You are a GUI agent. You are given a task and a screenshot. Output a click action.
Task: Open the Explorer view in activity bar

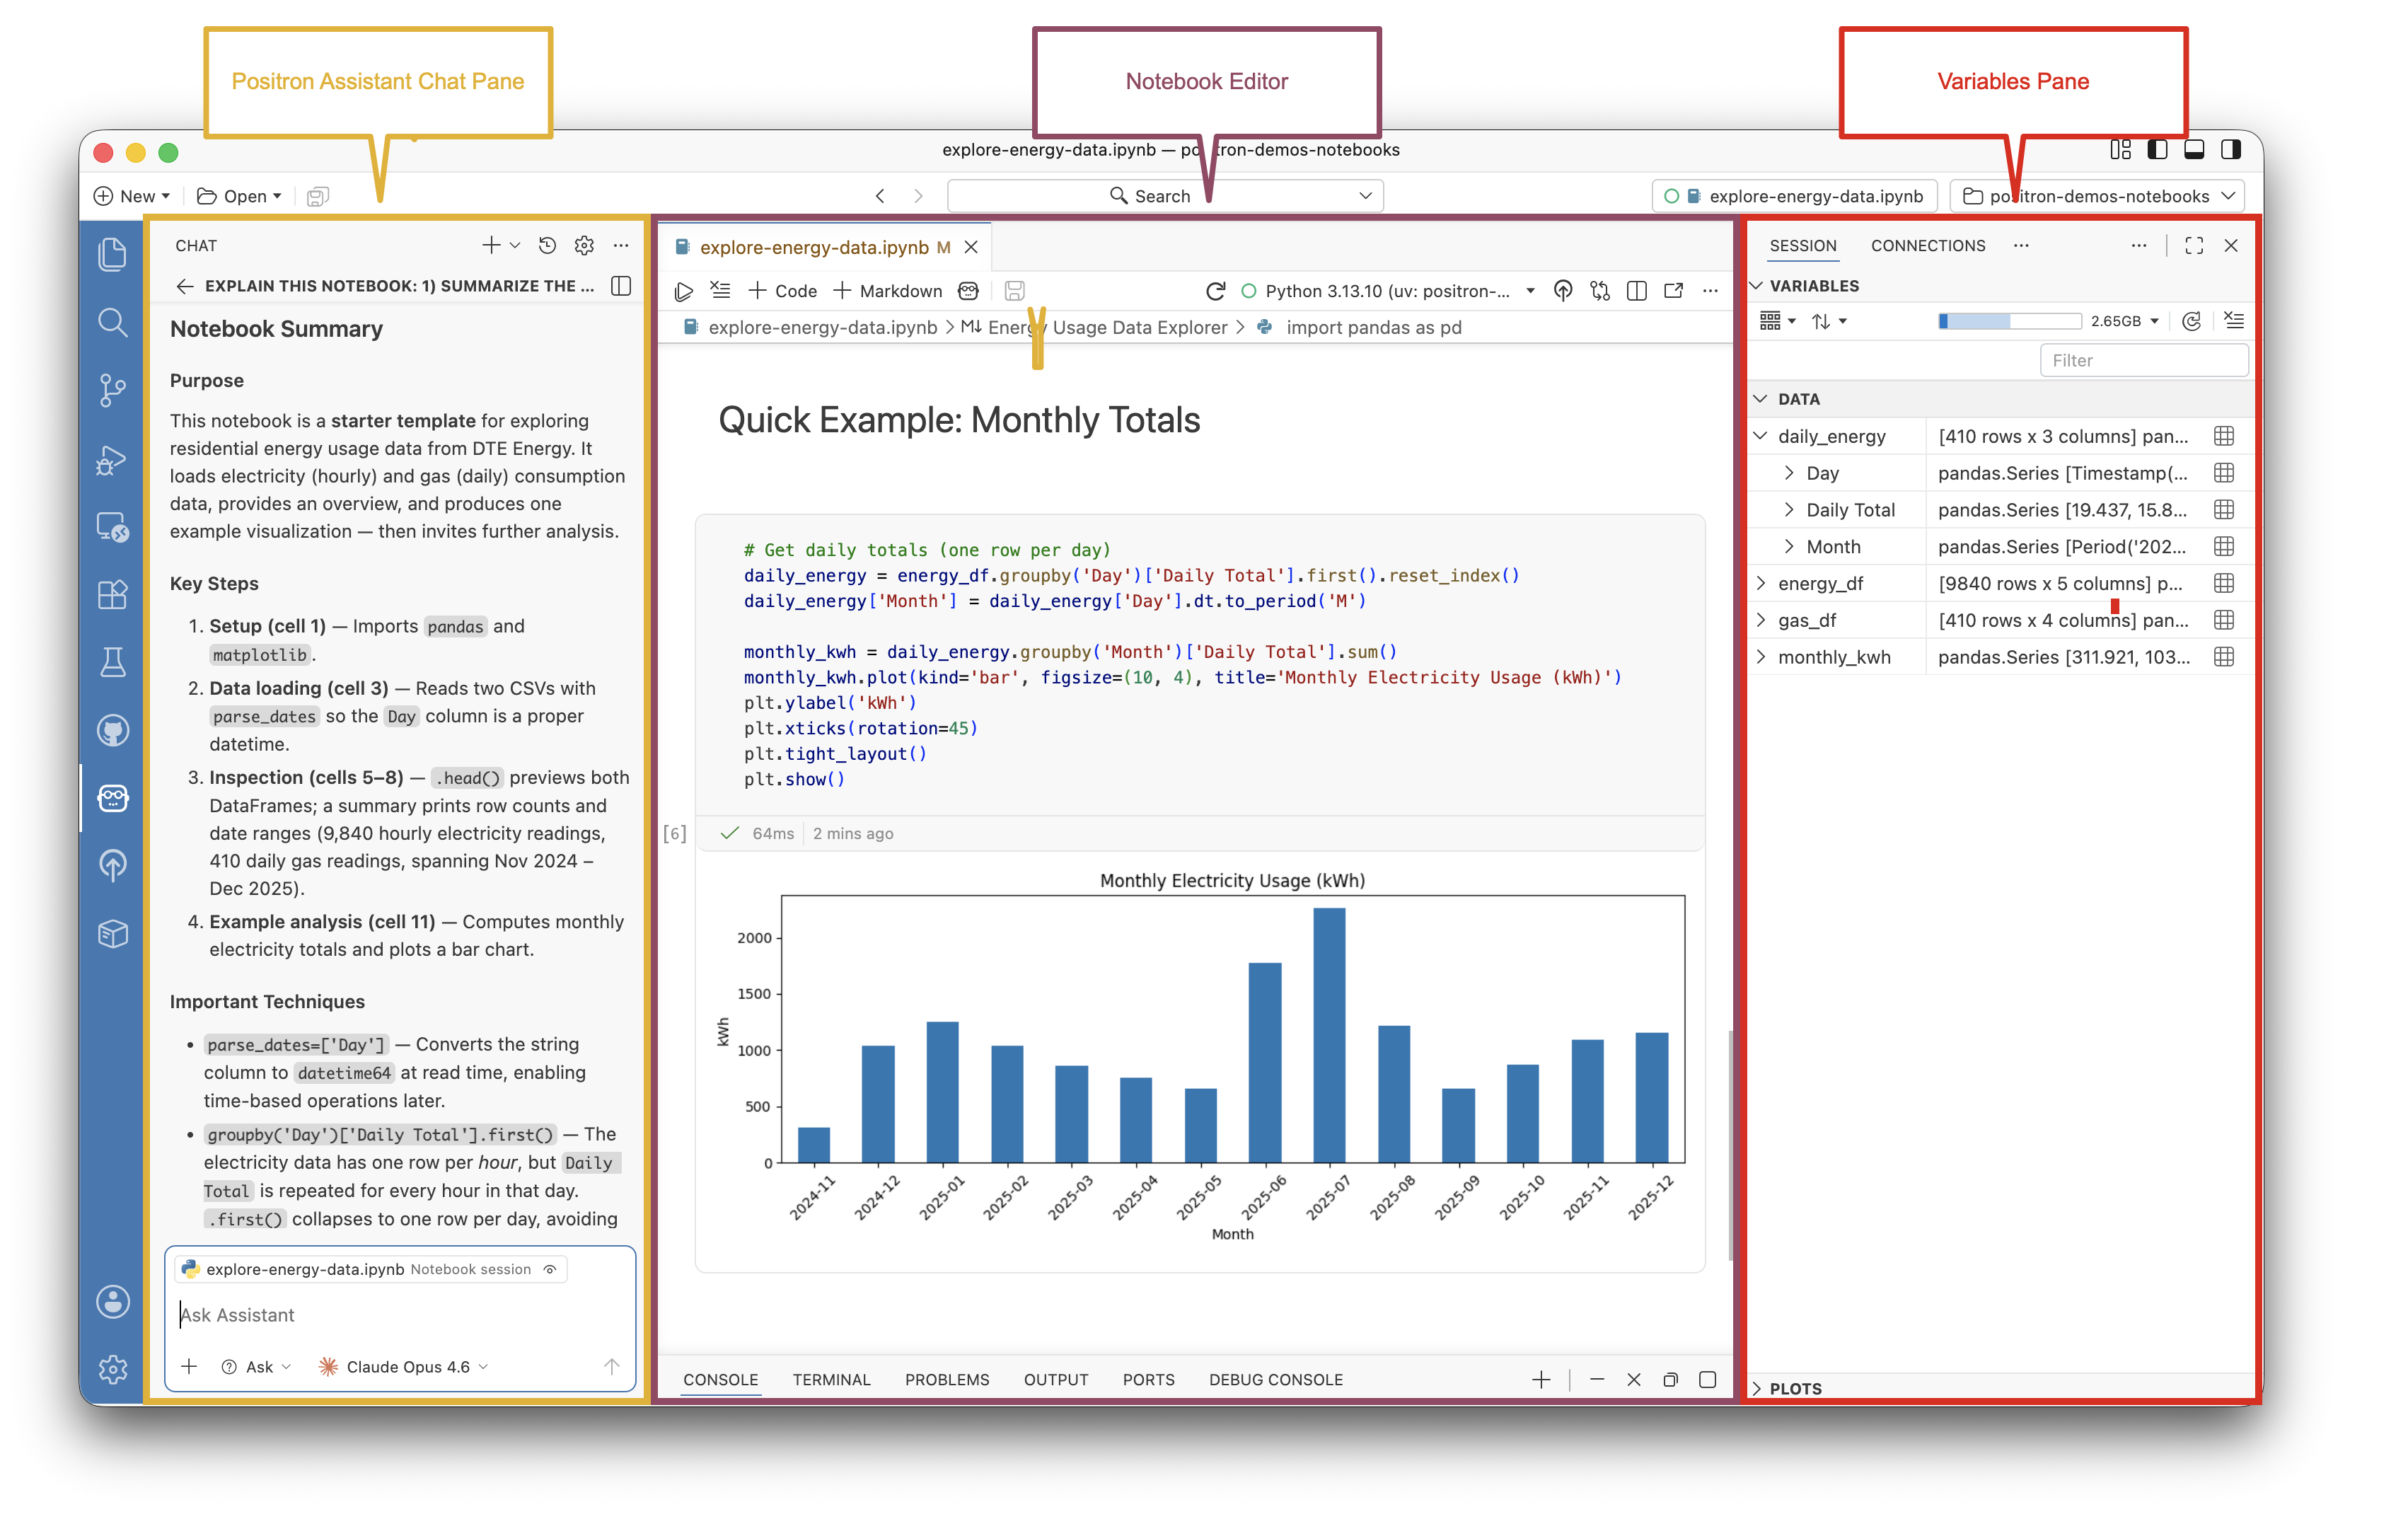point(112,254)
